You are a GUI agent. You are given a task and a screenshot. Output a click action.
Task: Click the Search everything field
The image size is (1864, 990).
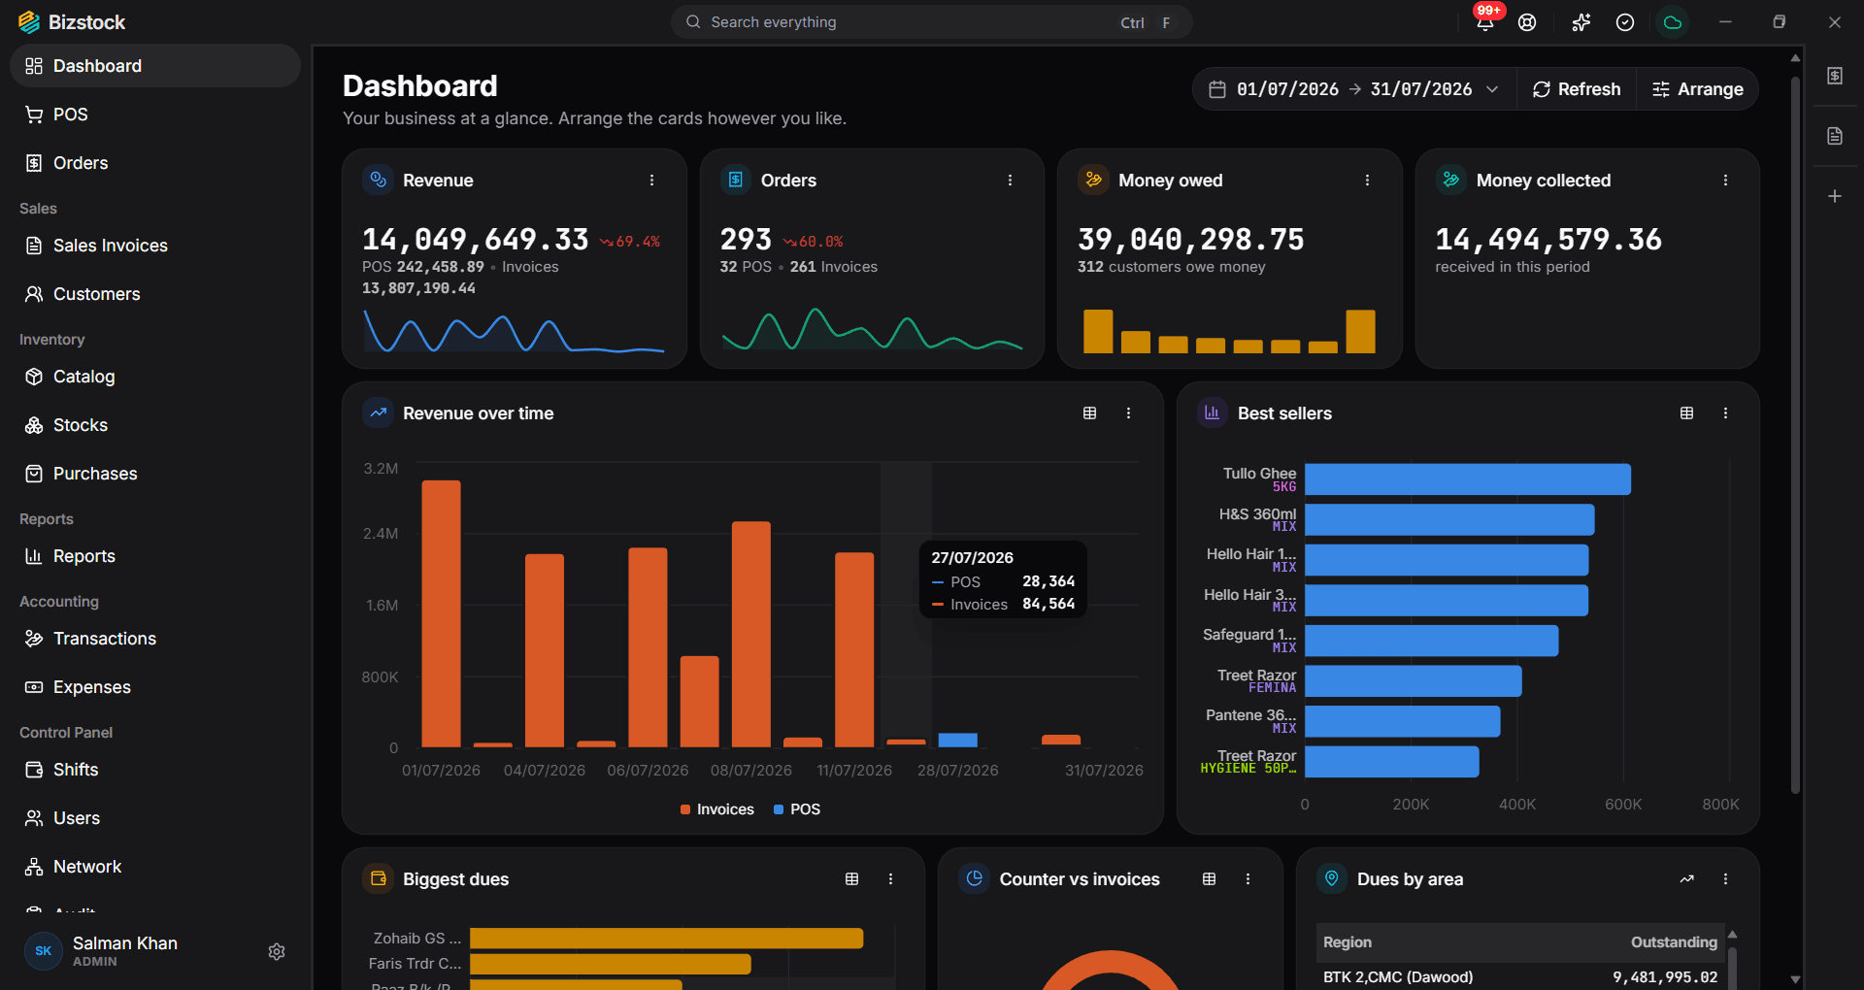point(932,22)
